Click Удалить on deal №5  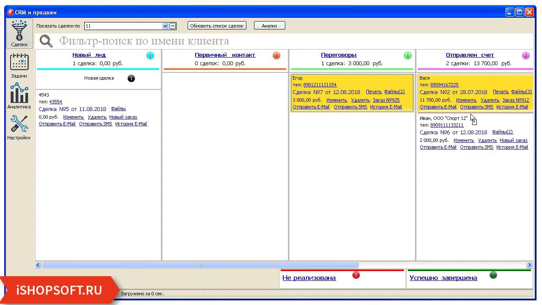click(97, 117)
